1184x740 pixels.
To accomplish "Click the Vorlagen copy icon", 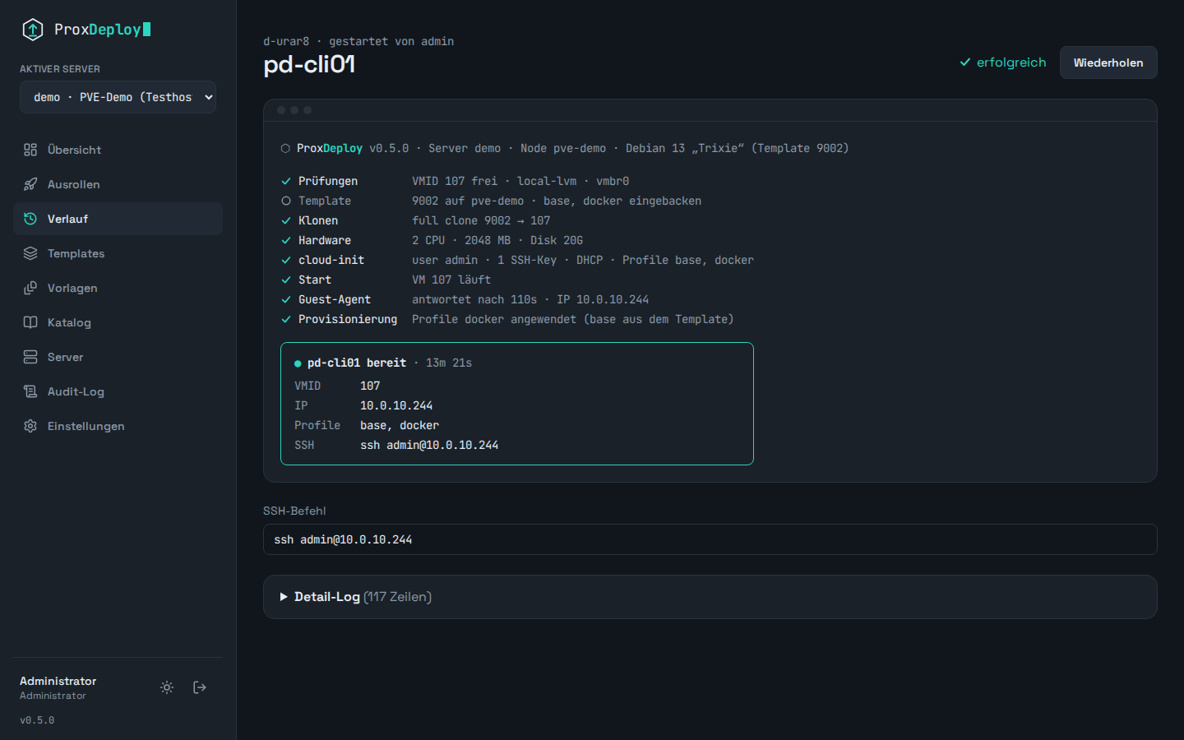I will (x=30, y=288).
